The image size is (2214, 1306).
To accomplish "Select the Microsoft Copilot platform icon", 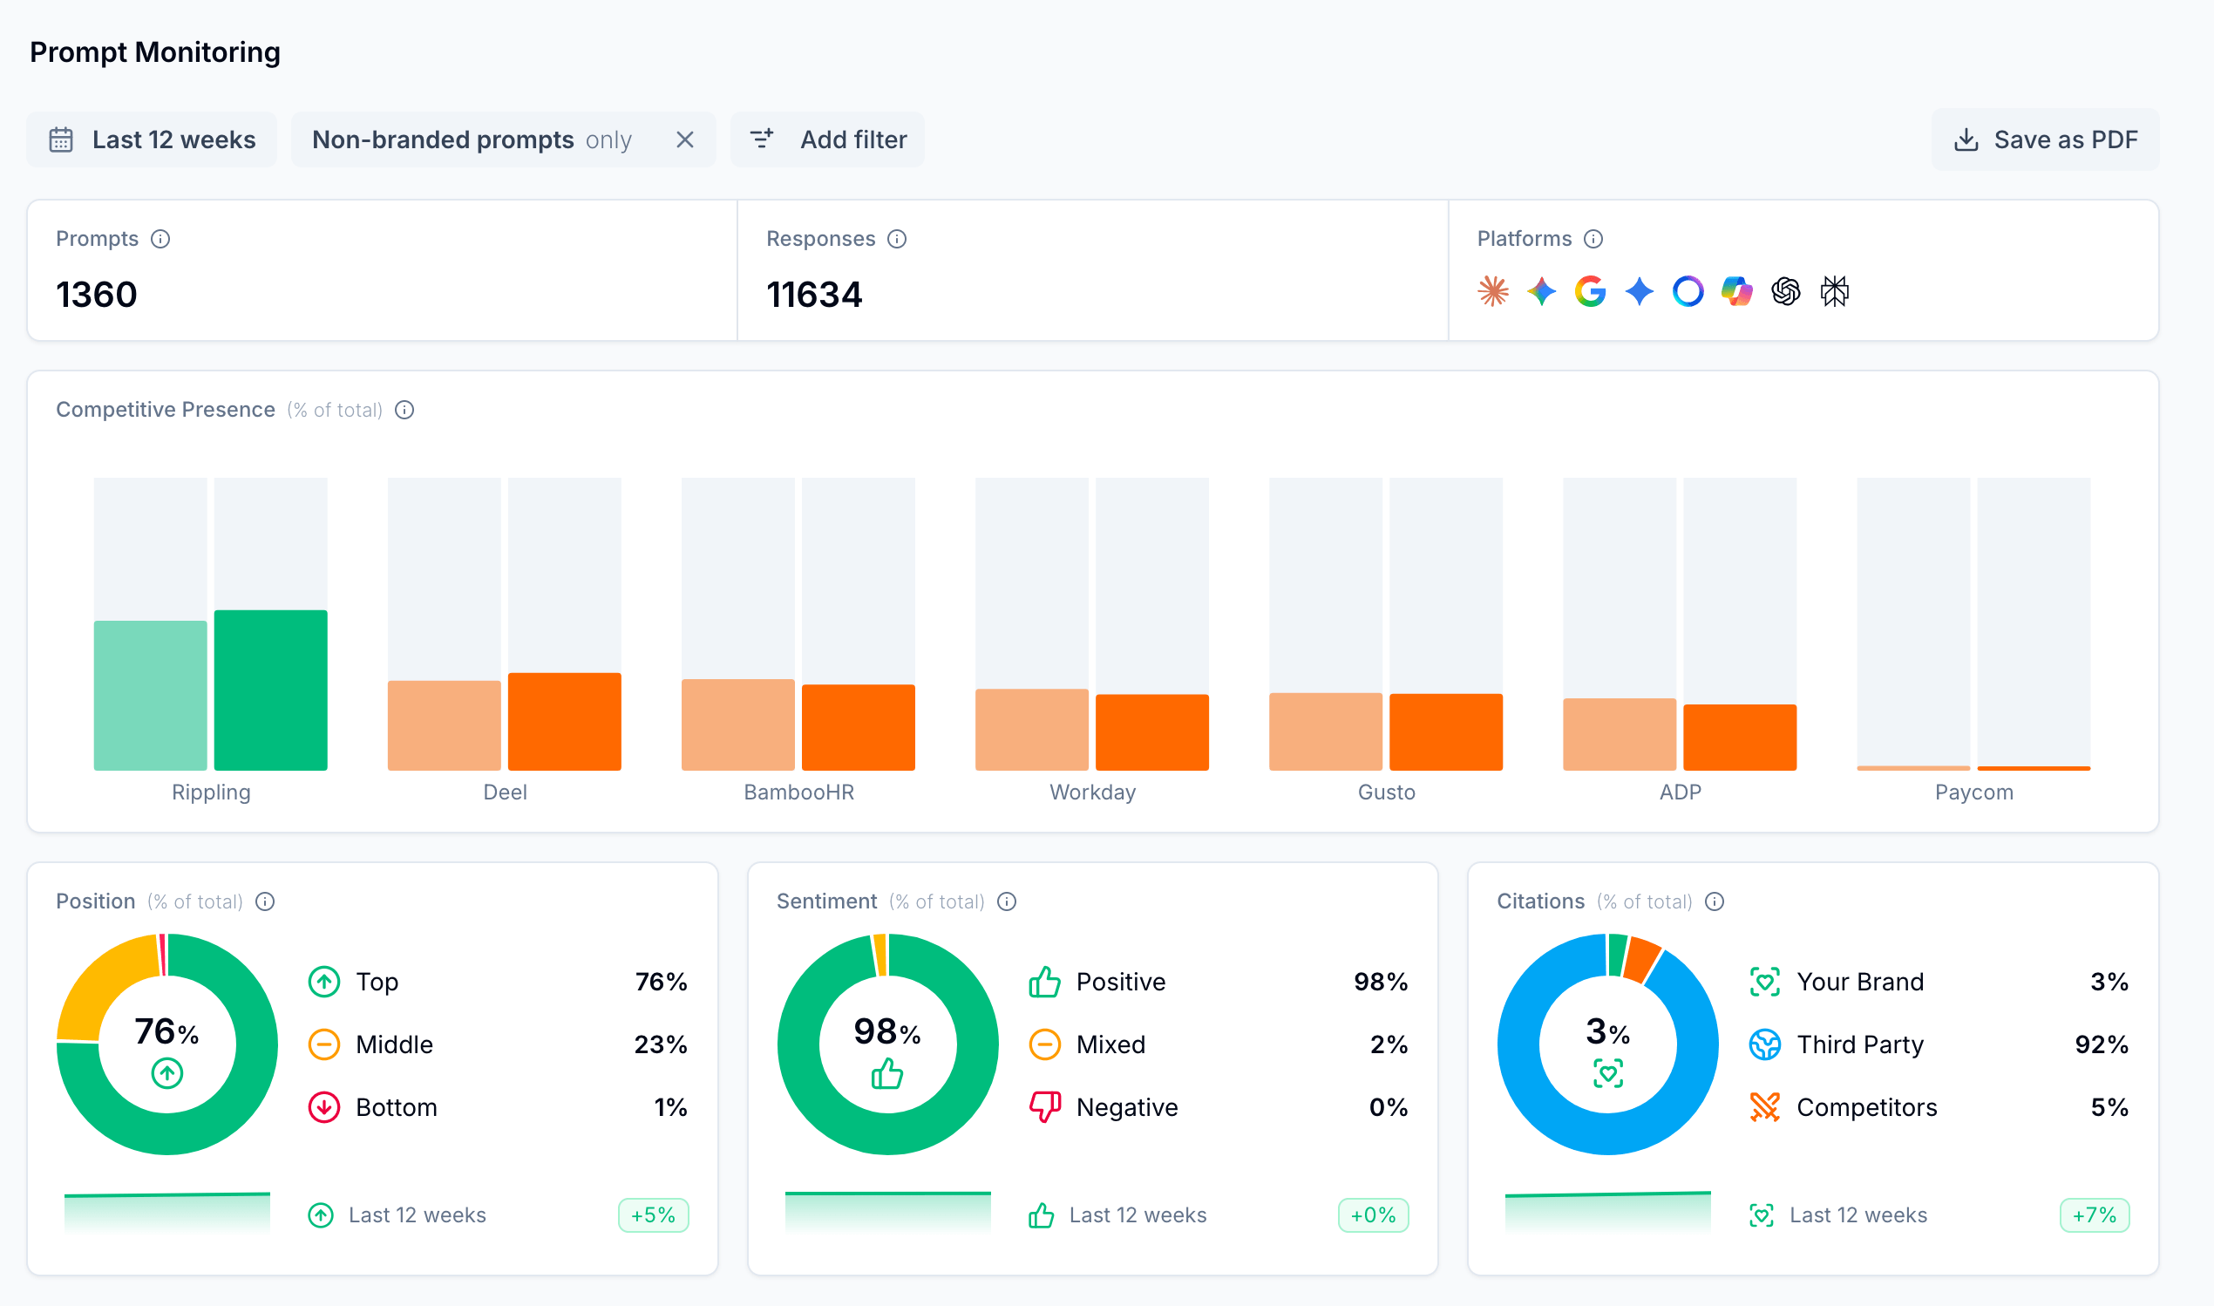I will 1735,291.
